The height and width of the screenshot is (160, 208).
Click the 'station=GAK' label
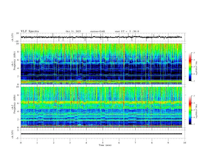coord(97,31)
